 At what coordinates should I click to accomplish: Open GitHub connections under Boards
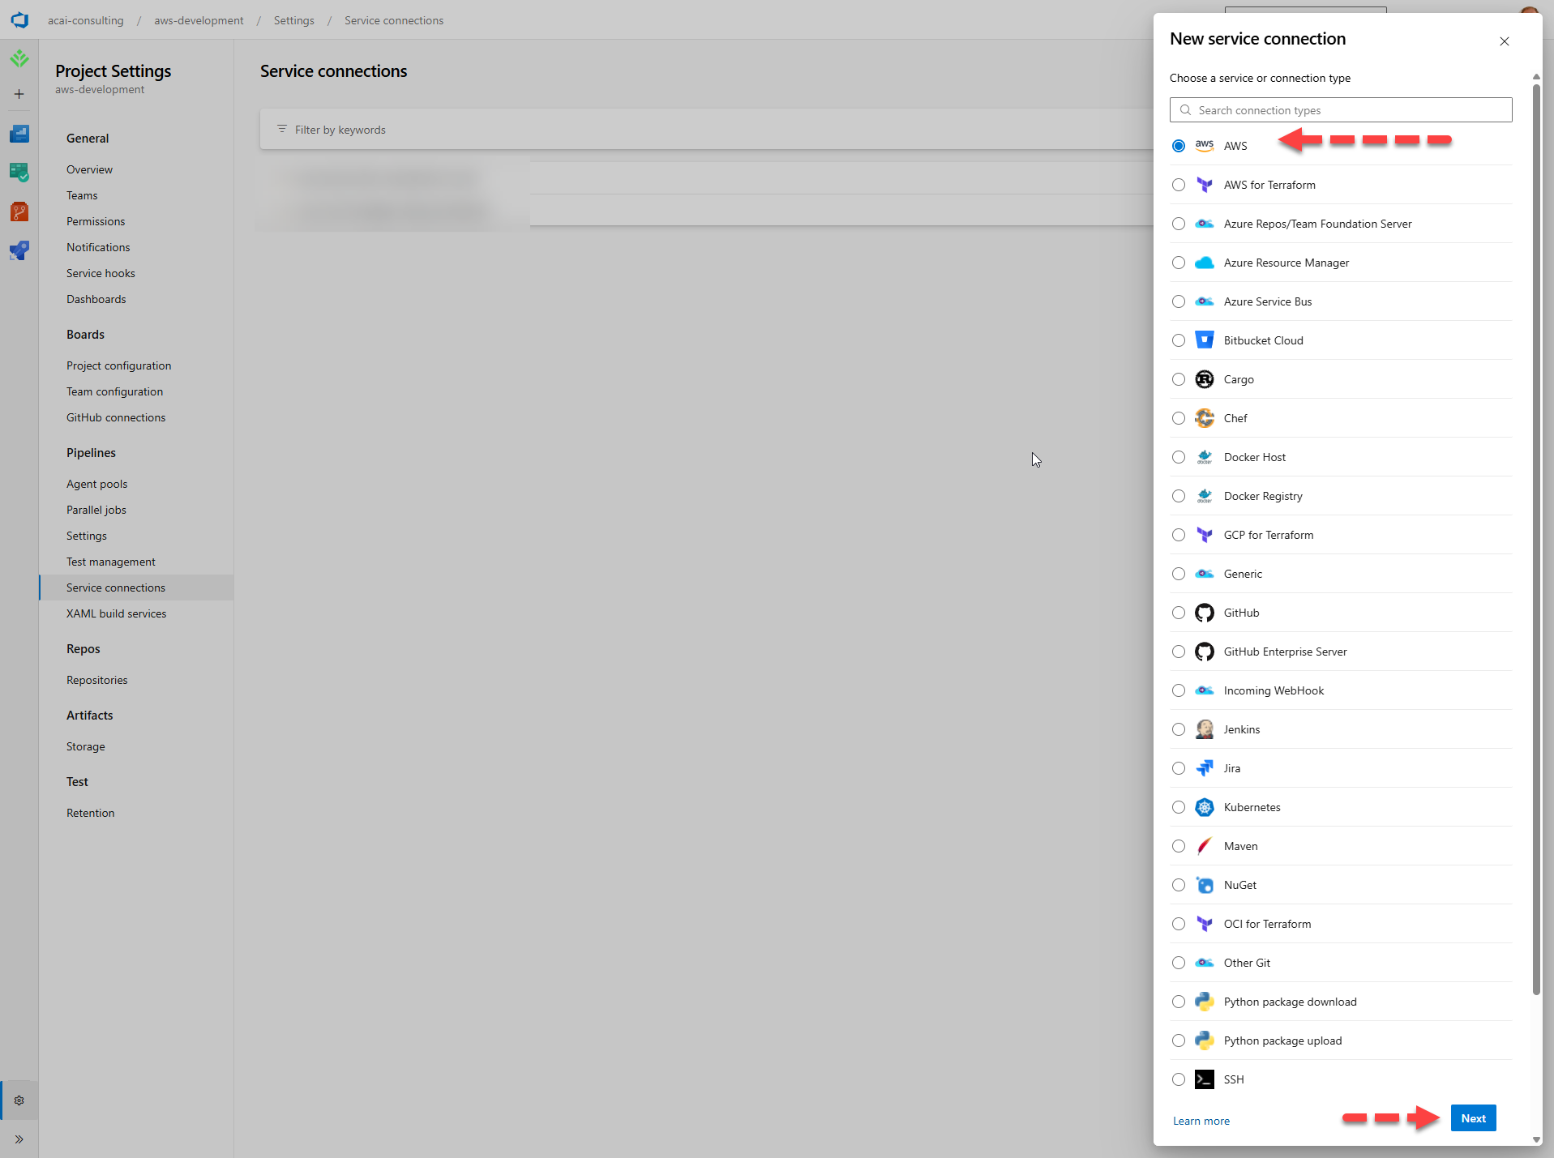(116, 417)
